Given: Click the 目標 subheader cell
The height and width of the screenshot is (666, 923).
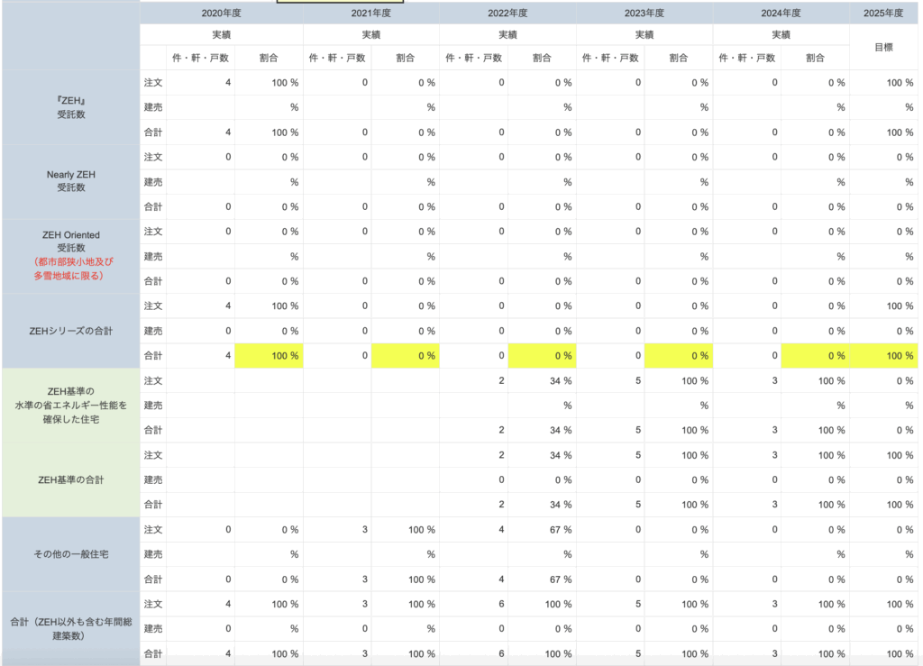Looking at the screenshot, I should pyautogui.click(x=882, y=47).
